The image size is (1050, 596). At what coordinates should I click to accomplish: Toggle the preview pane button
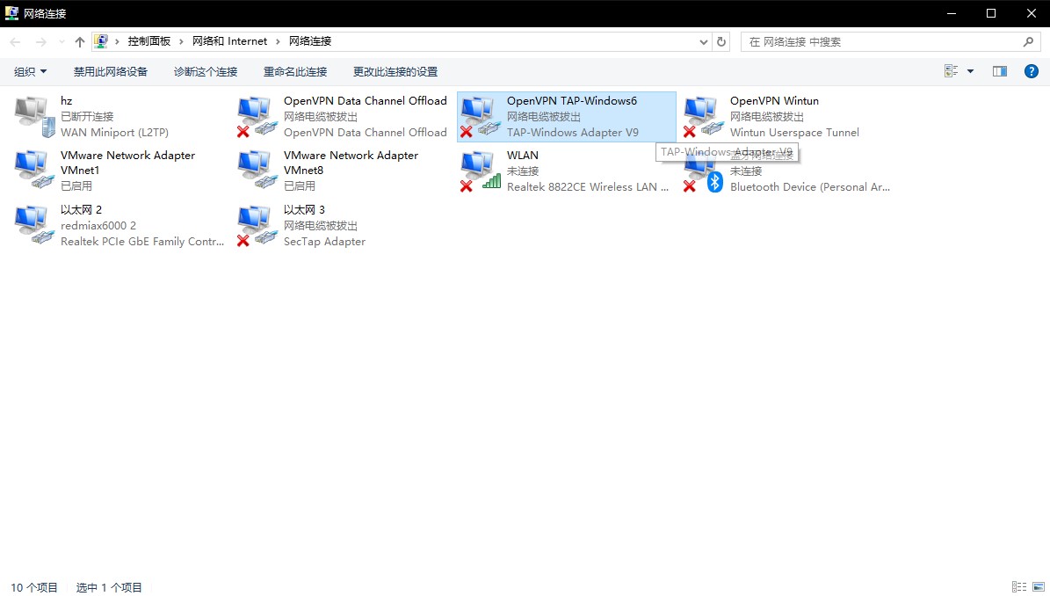pos(1000,71)
